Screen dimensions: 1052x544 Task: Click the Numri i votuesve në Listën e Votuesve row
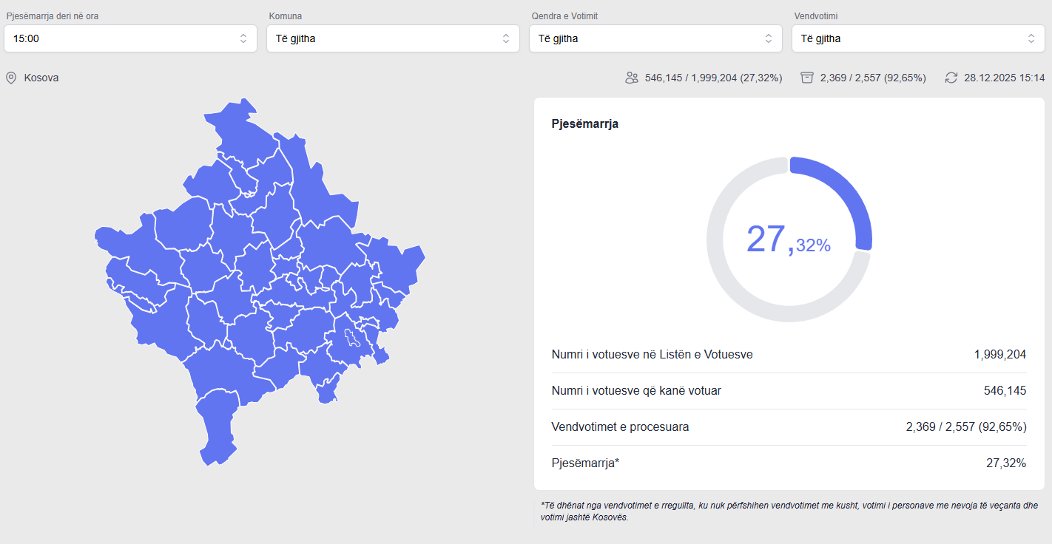click(789, 355)
